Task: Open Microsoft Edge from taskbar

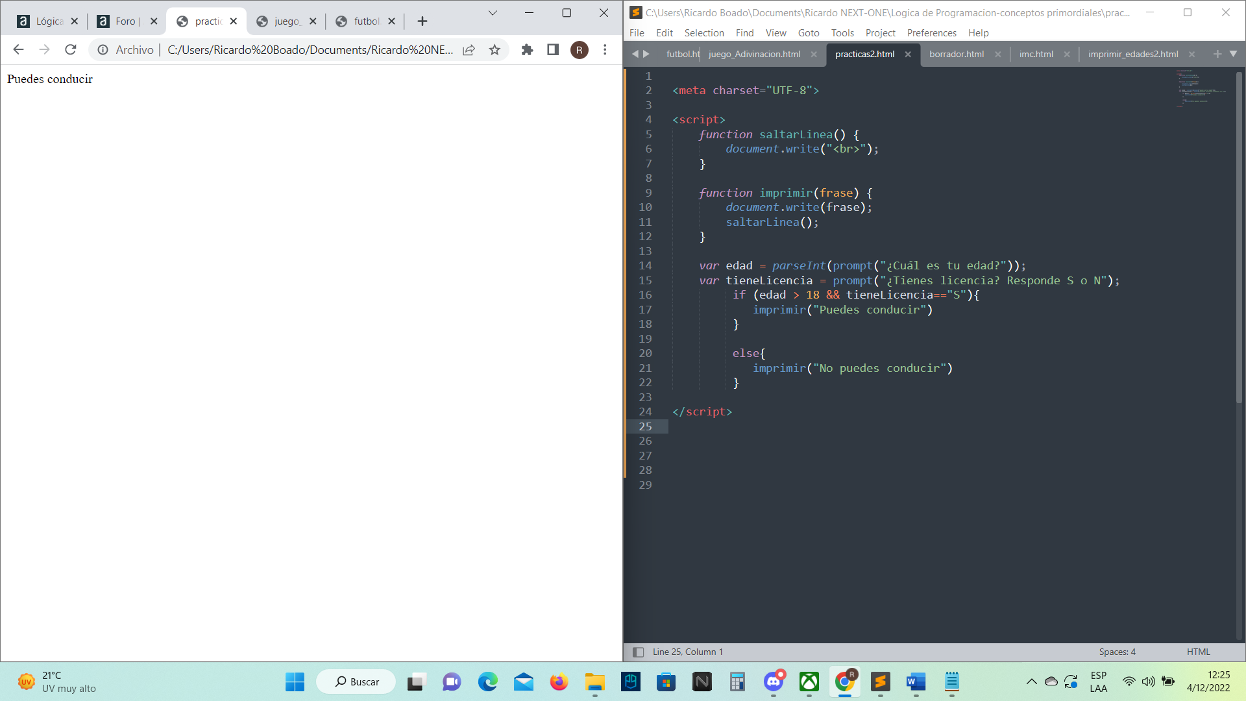Action: click(487, 682)
